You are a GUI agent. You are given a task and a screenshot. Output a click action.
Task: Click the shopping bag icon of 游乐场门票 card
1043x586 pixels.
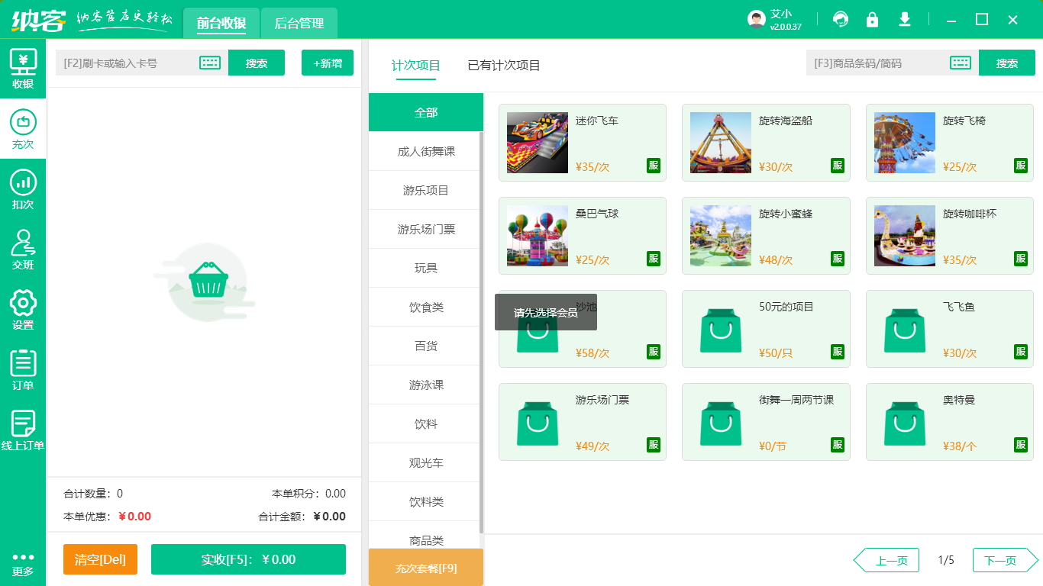pyautogui.click(x=538, y=423)
